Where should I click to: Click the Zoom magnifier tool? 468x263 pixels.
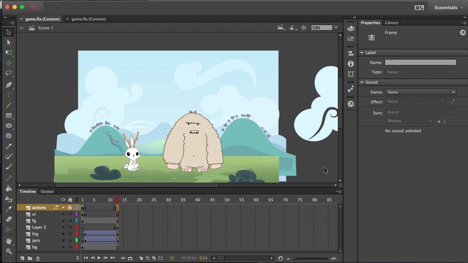(9, 251)
